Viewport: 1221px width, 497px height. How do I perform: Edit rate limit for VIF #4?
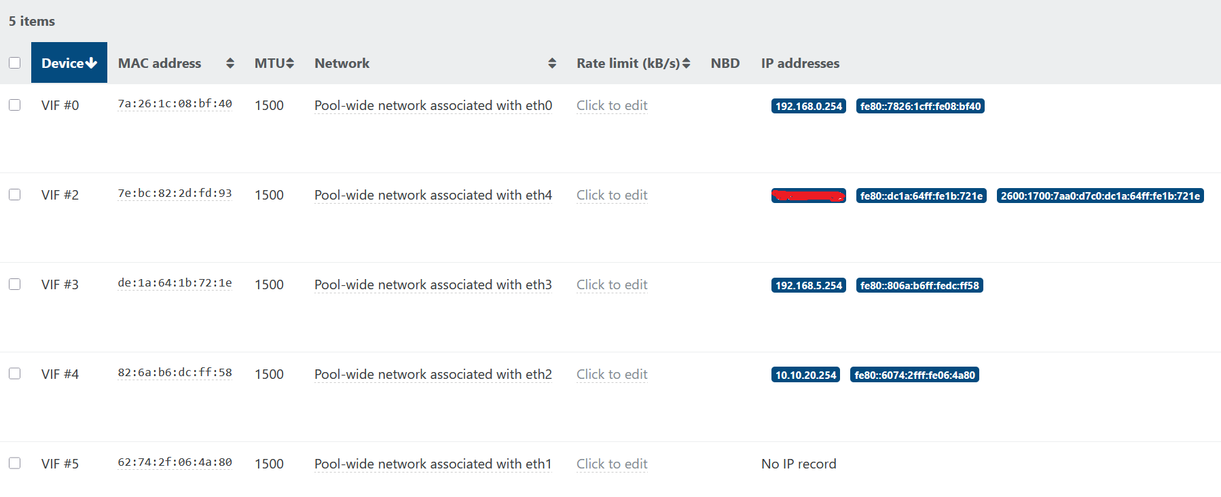click(611, 374)
